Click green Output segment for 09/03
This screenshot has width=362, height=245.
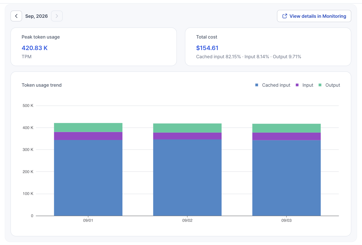click(x=286, y=128)
